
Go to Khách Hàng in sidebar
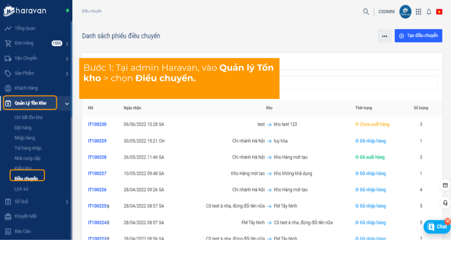coord(26,88)
